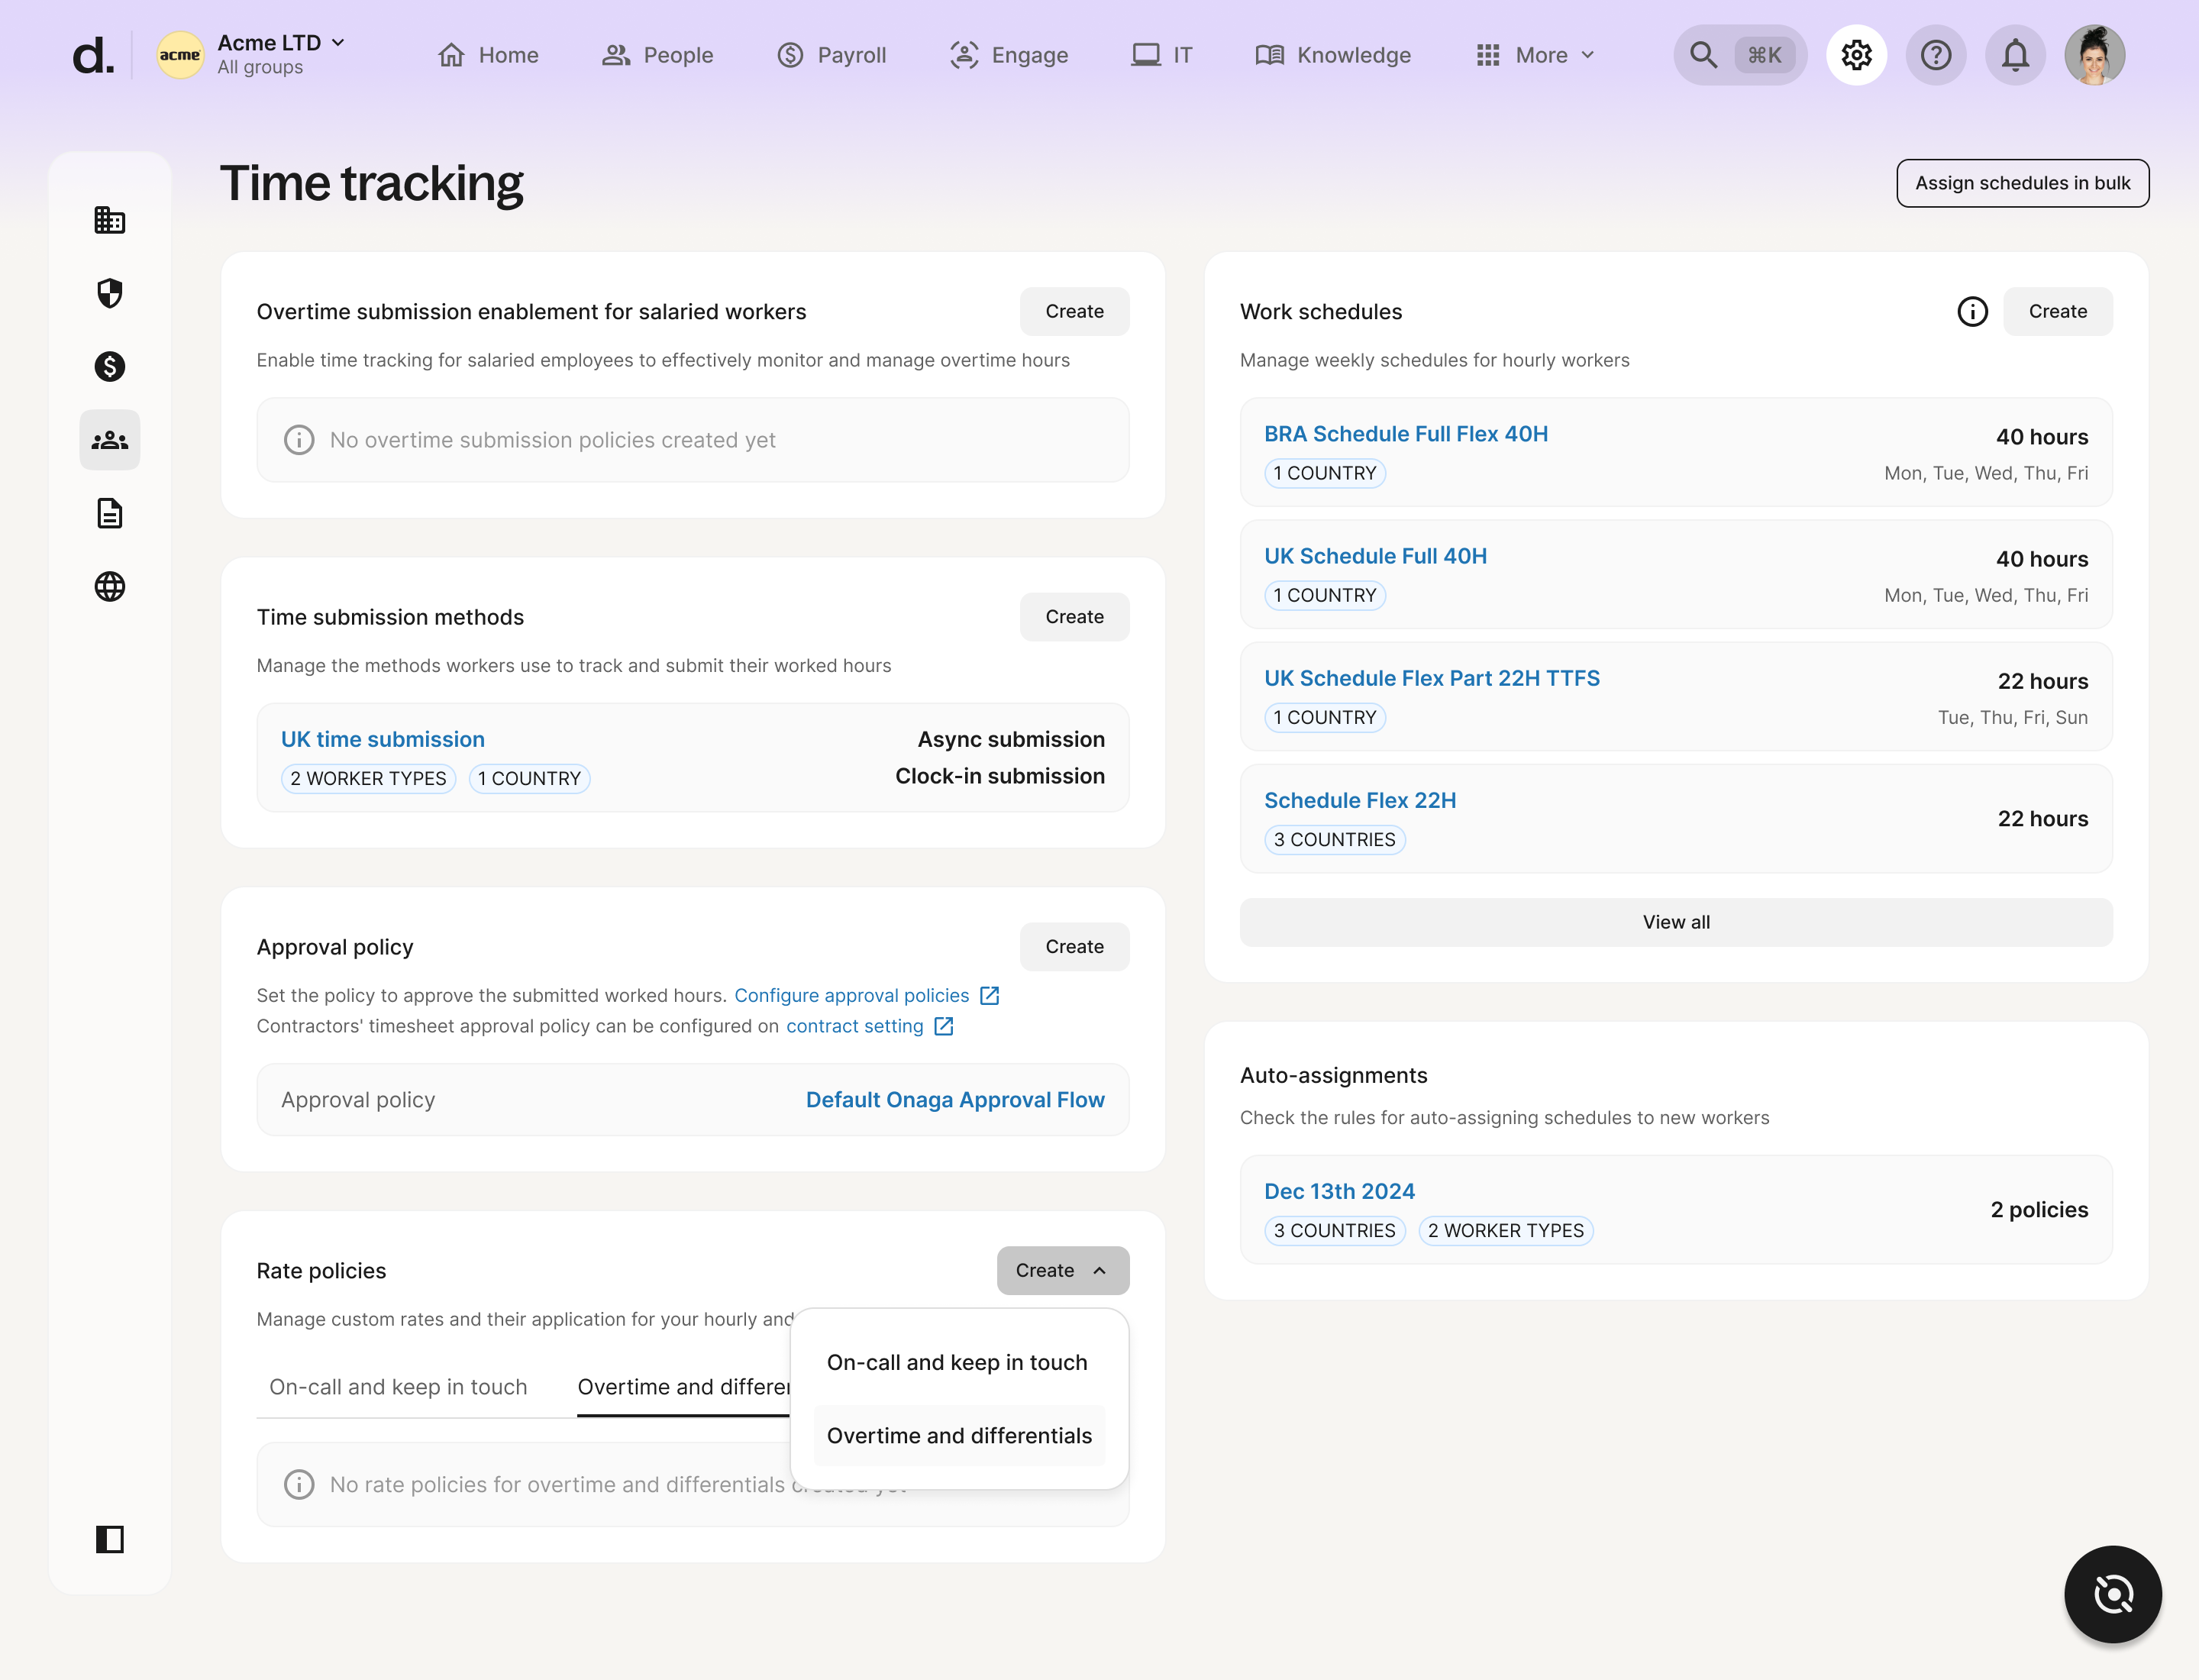Collapse the Rate policies Create menu chevron

[x=1100, y=1270]
